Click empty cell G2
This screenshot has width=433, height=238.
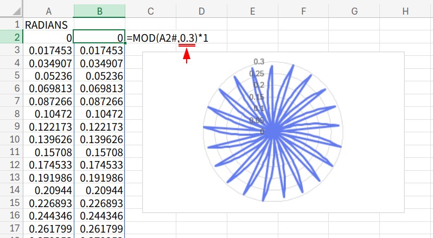click(x=354, y=37)
